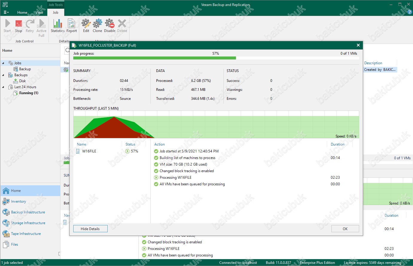The width and height of the screenshot is (413, 266).
Task: Clone the selected job
Action: [97, 26]
